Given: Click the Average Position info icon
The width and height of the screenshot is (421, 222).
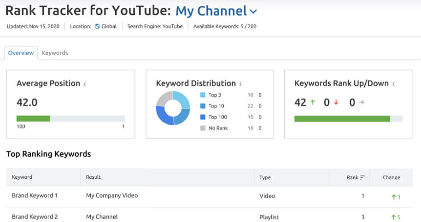Looking at the screenshot, I should coord(85,84).
